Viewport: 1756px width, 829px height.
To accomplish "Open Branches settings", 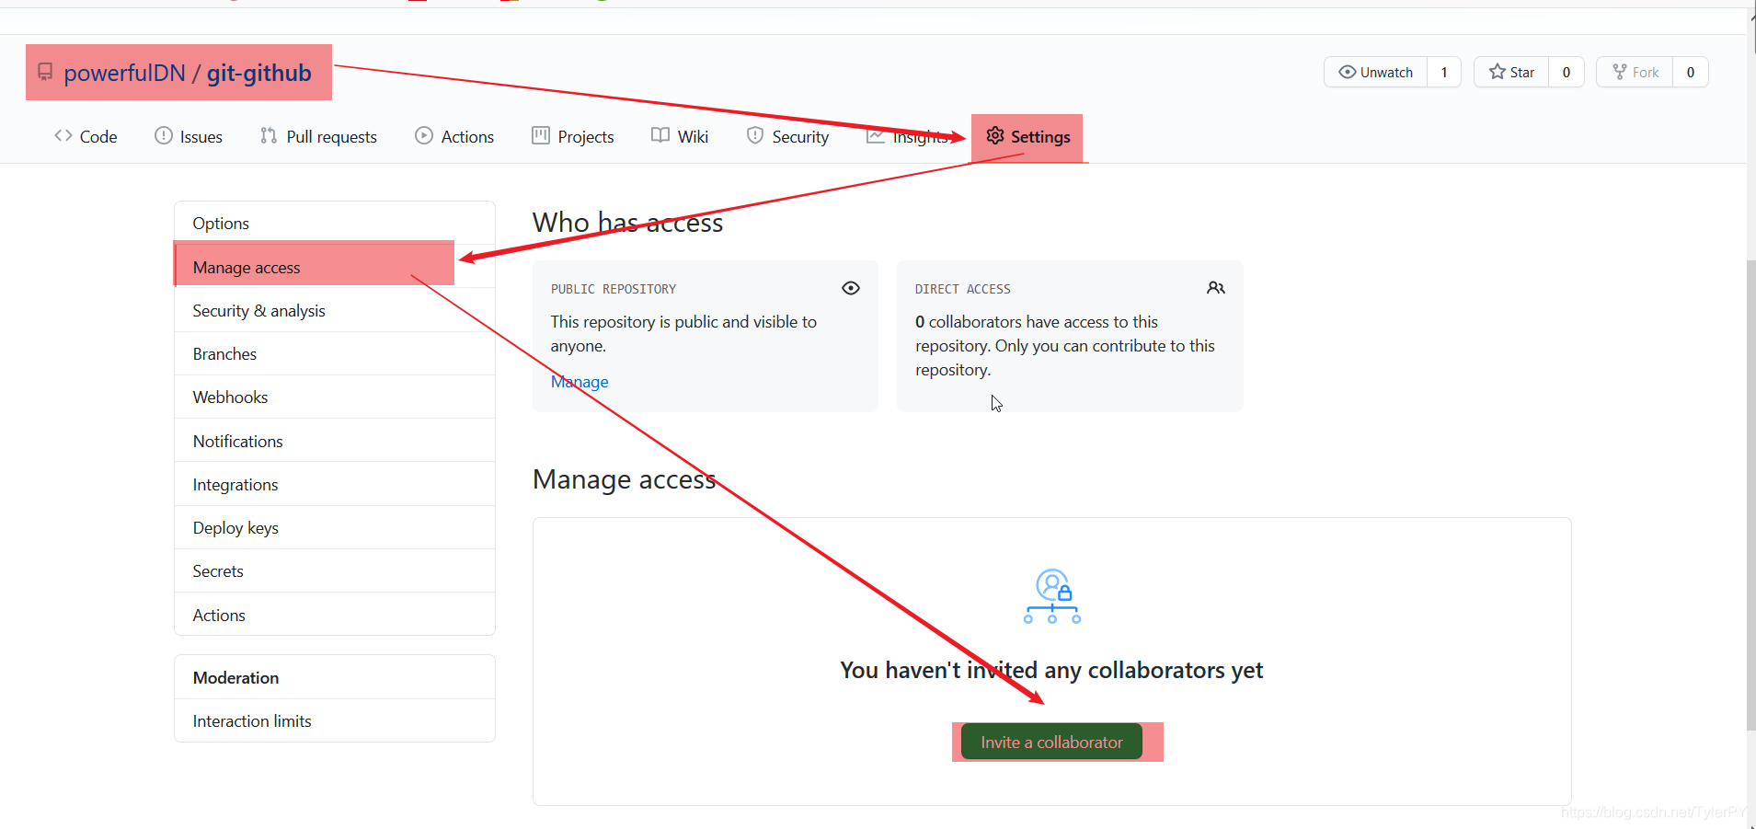I will point(335,353).
